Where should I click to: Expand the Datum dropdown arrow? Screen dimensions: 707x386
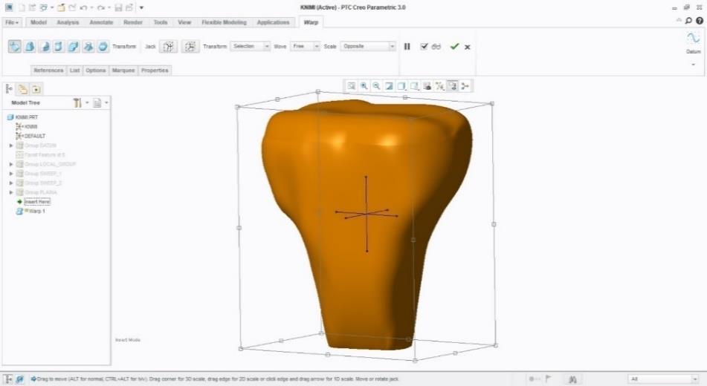[694, 65]
